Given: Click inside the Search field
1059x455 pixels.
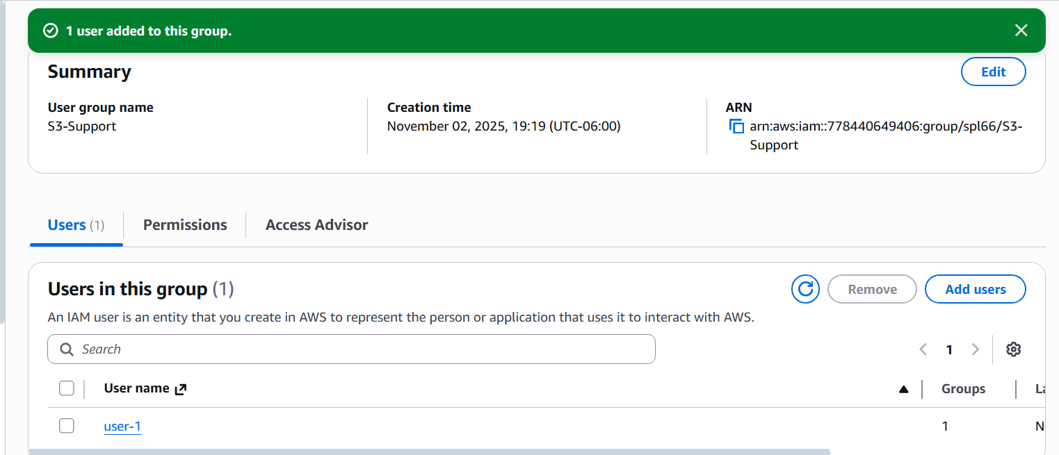Looking at the screenshot, I should tap(278, 349).
